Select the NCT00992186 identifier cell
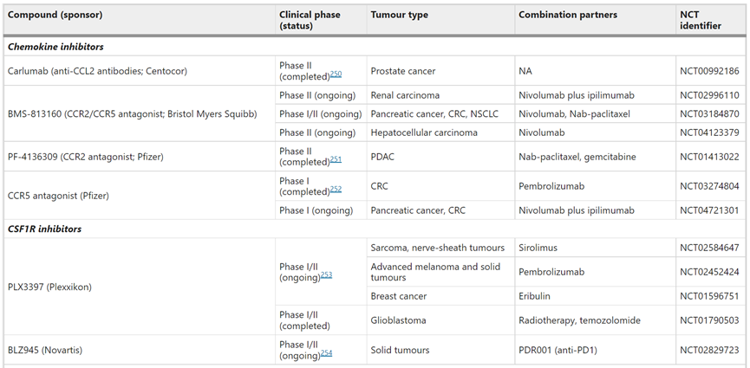The width and height of the screenshot is (750, 368). pyautogui.click(x=711, y=71)
